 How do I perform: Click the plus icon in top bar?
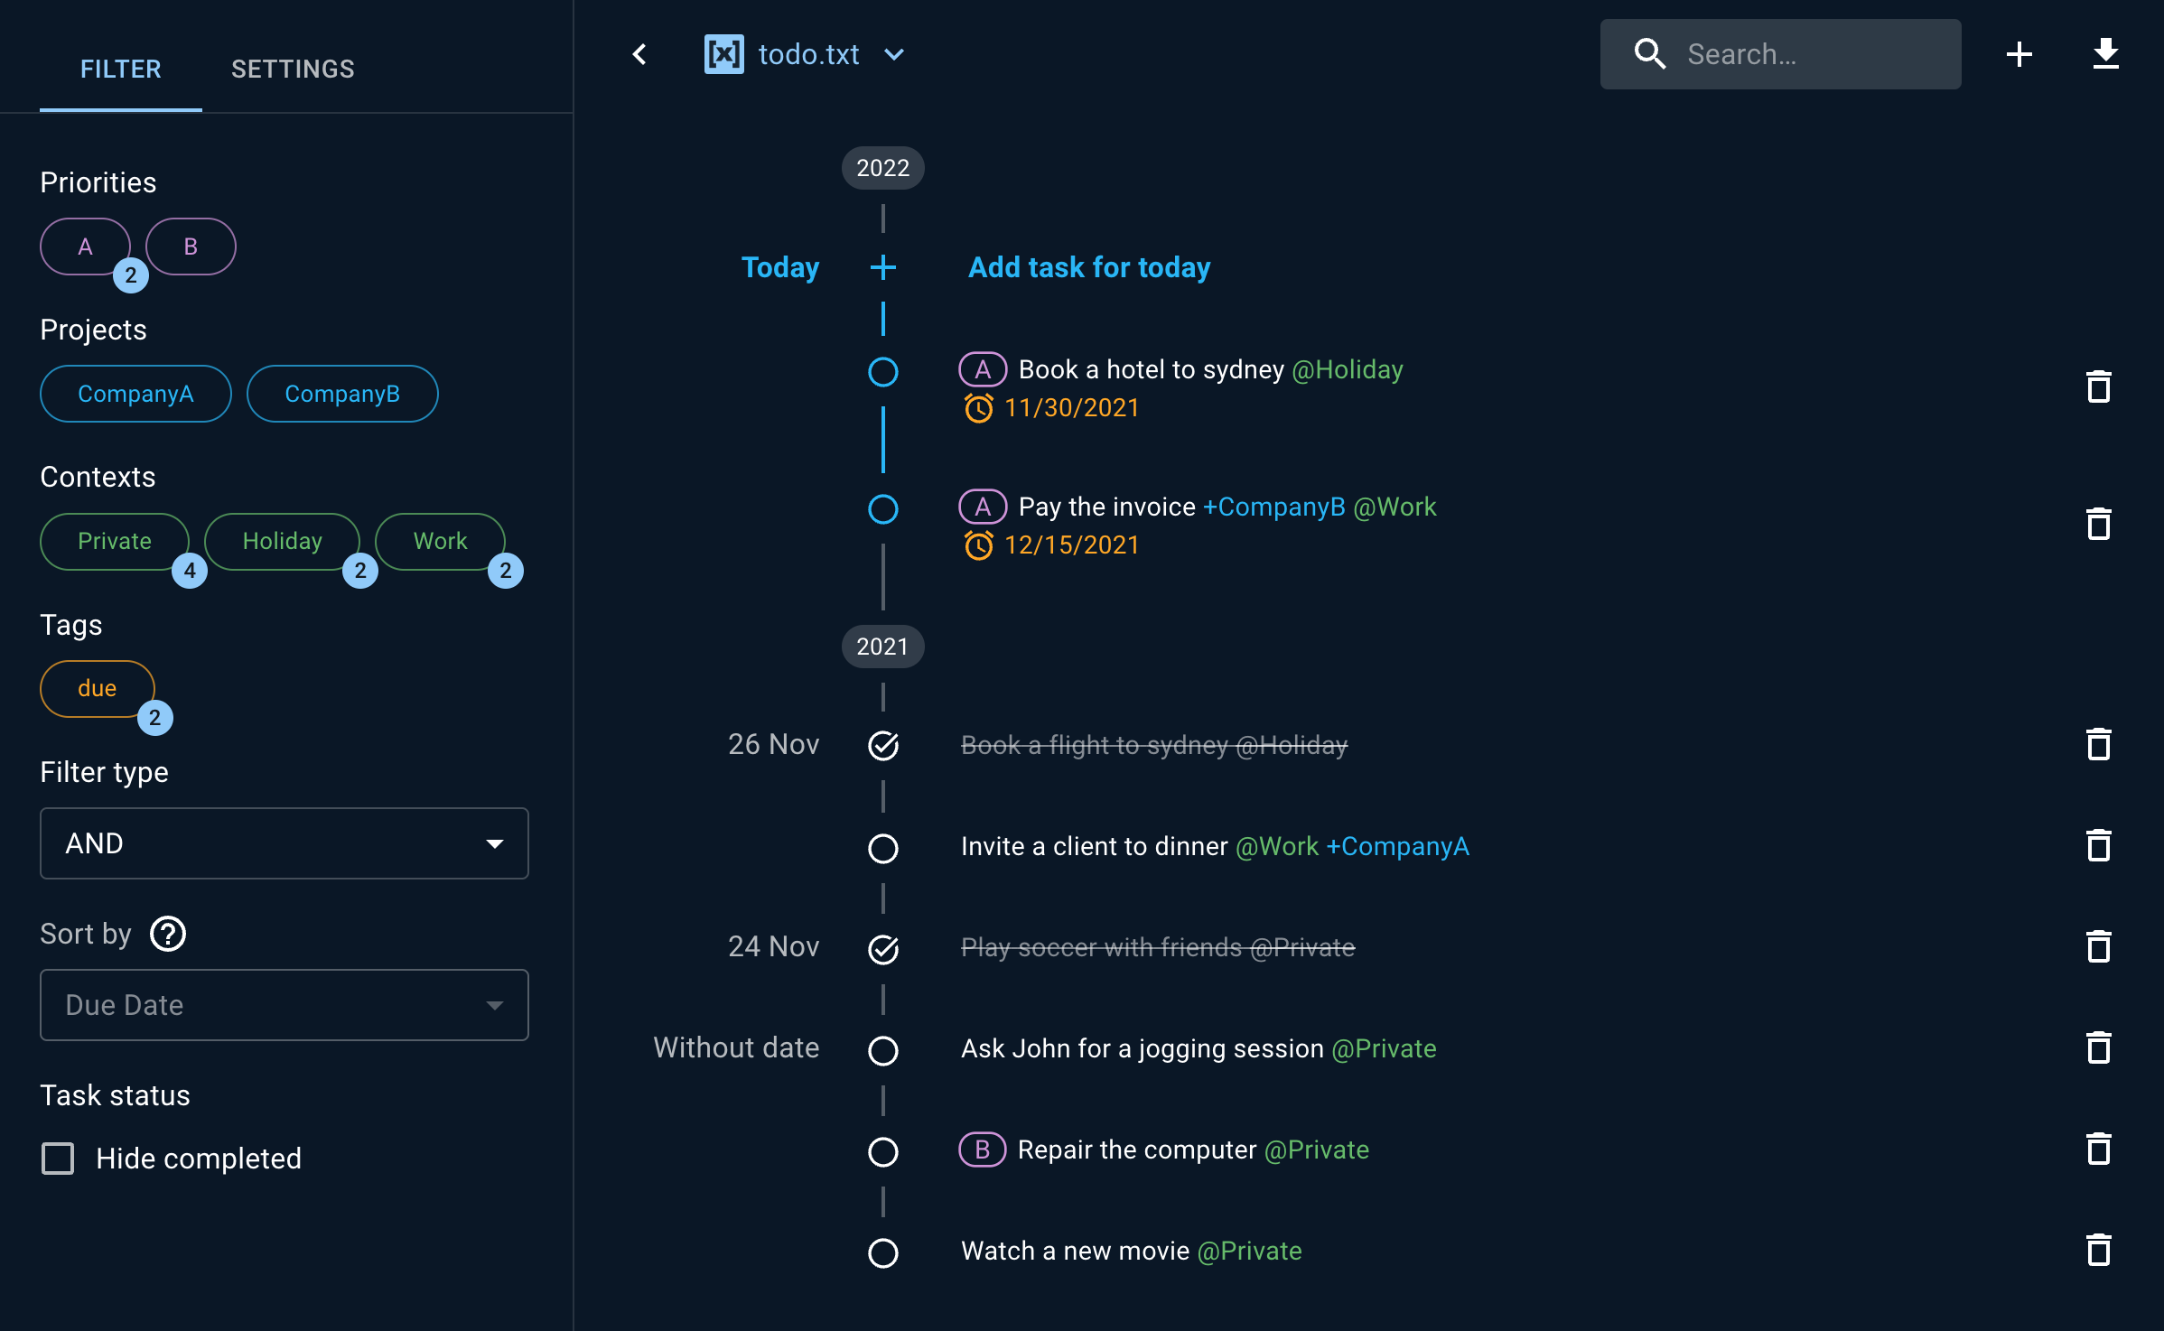point(2019,54)
